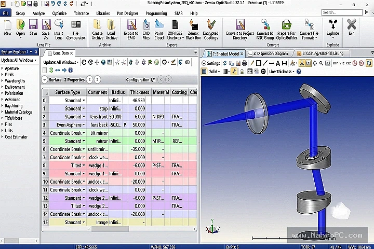Toggle the switch icon in Lens Data toolbar
Screen dimensions: 374x249
pos(188,62)
